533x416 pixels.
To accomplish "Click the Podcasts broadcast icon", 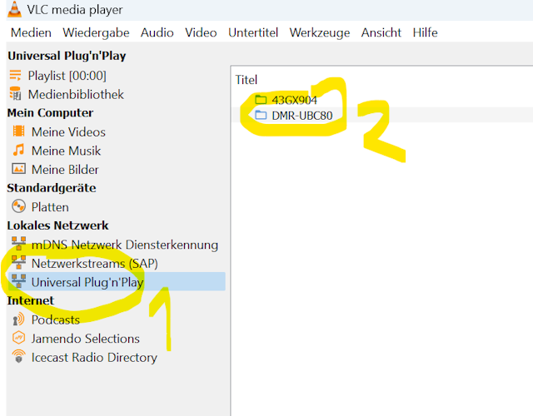I will point(18,319).
